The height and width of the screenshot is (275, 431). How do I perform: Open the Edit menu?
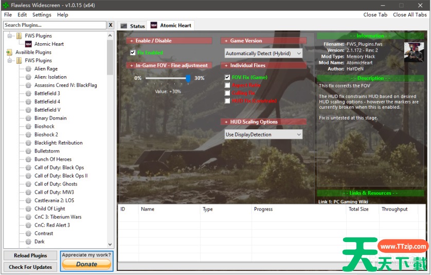(x=22, y=15)
